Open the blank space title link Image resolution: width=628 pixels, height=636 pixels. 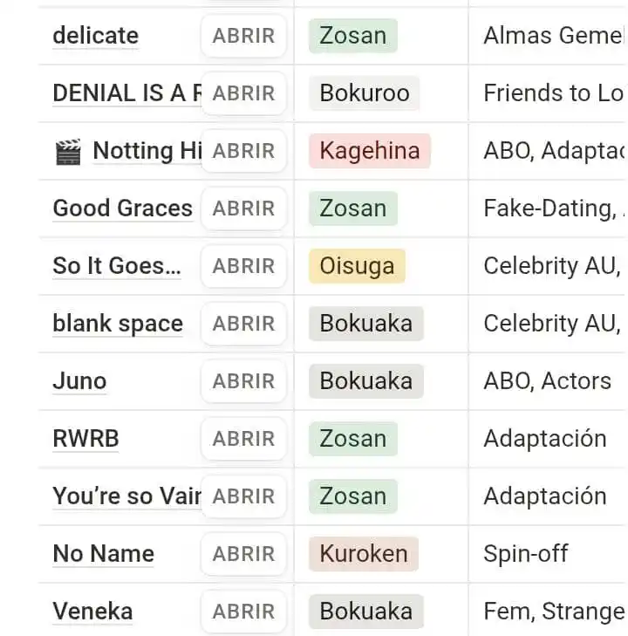(118, 324)
